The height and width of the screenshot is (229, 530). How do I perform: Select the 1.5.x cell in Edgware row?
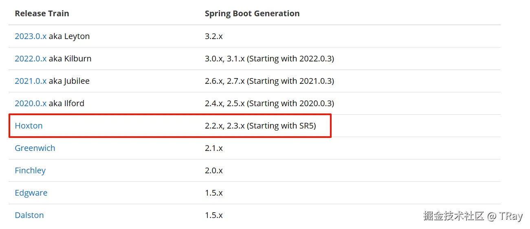coord(214,193)
